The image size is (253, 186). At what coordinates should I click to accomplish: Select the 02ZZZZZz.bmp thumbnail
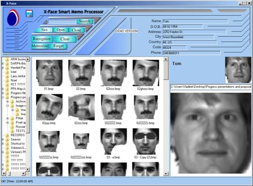[146, 107]
